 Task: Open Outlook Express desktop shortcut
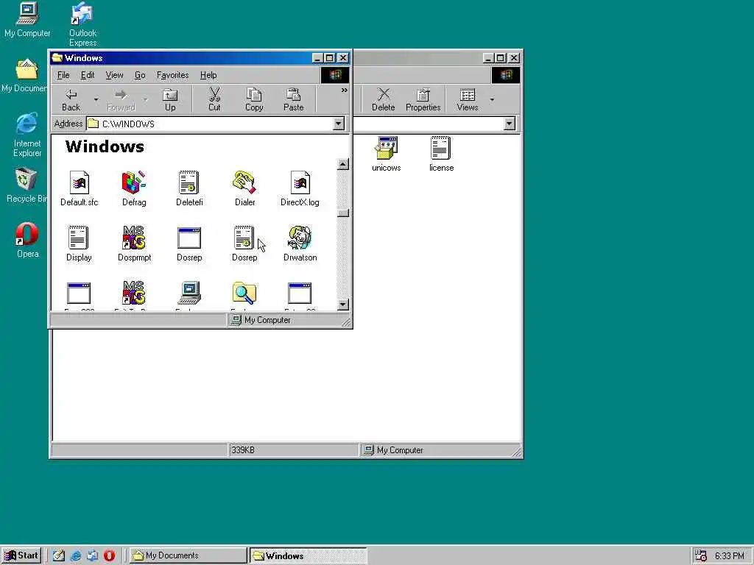pyautogui.click(x=82, y=24)
